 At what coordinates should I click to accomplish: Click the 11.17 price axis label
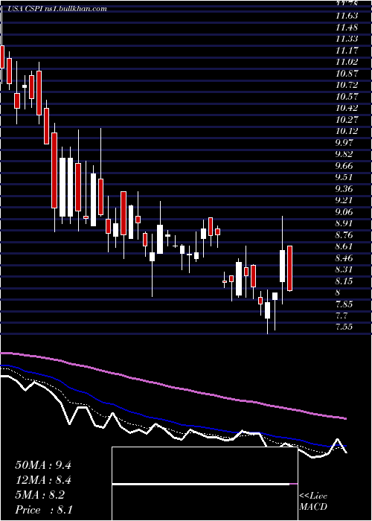click(x=347, y=51)
